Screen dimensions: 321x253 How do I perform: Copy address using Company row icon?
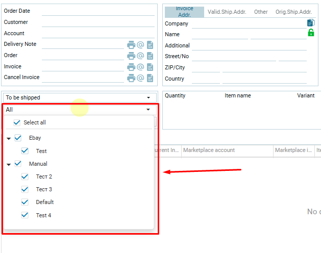coord(311,23)
